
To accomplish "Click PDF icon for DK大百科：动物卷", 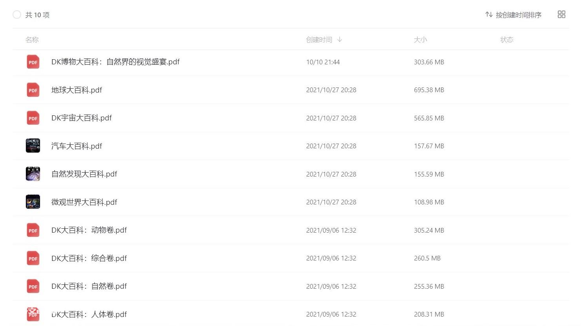I will (x=33, y=230).
